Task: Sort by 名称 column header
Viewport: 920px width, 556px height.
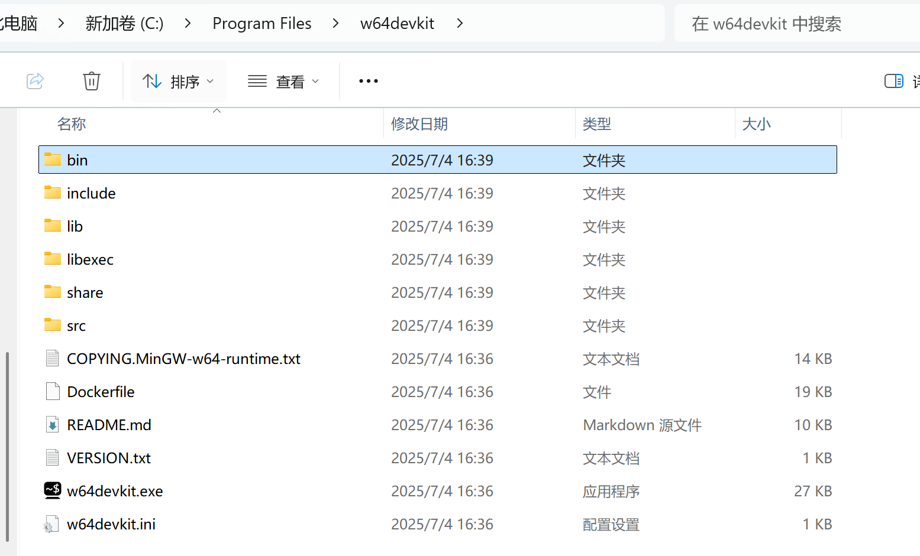Action: 72,124
